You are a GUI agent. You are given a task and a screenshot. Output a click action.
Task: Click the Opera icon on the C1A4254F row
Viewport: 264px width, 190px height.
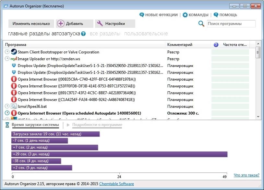(14, 99)
